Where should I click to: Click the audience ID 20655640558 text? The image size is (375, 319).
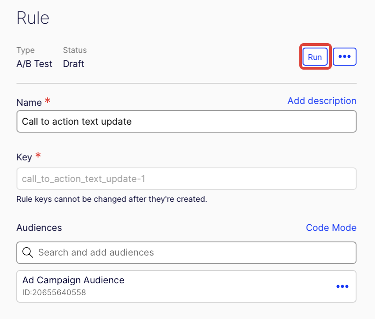point(54,292)
